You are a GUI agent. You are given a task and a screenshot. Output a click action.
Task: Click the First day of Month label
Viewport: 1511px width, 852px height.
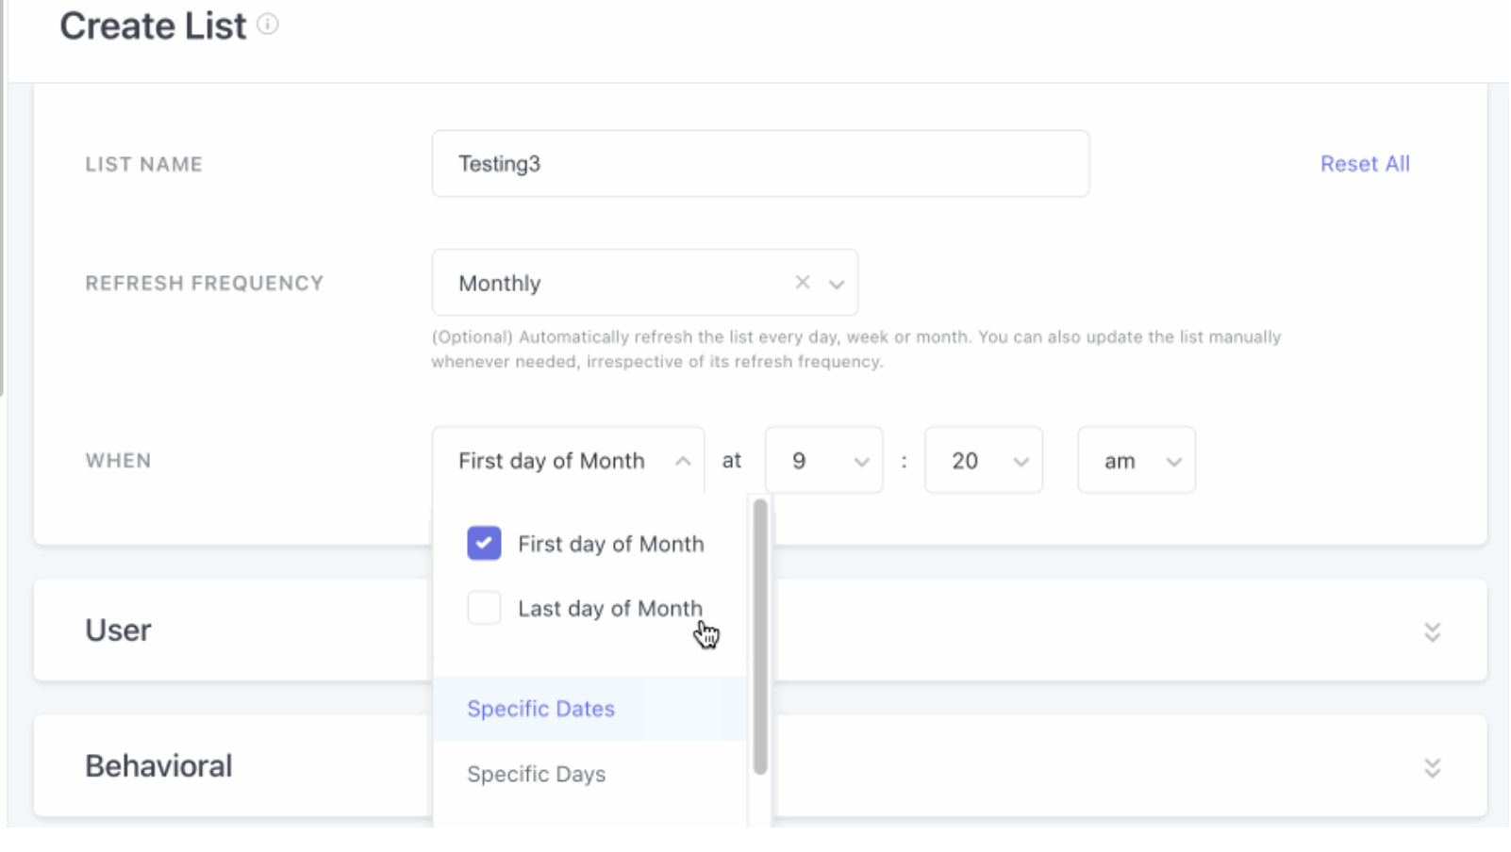(x=610, y=544)
